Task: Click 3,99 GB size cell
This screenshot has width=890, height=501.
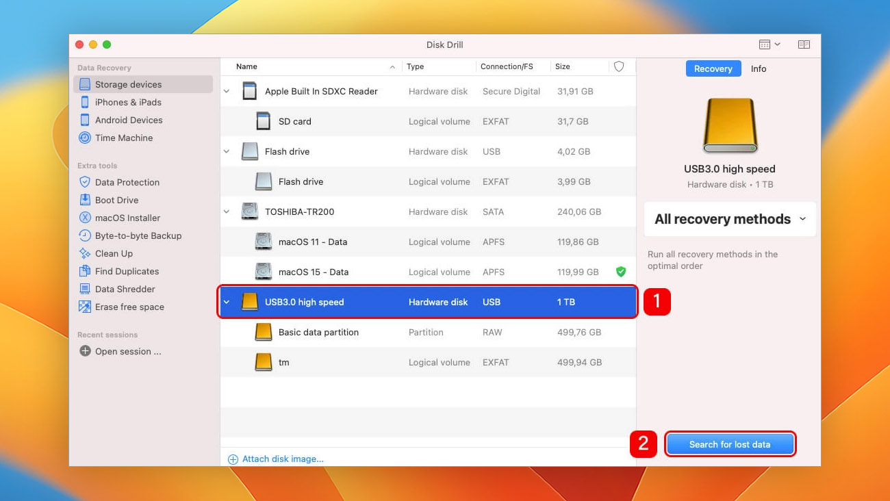Action: 574,181
